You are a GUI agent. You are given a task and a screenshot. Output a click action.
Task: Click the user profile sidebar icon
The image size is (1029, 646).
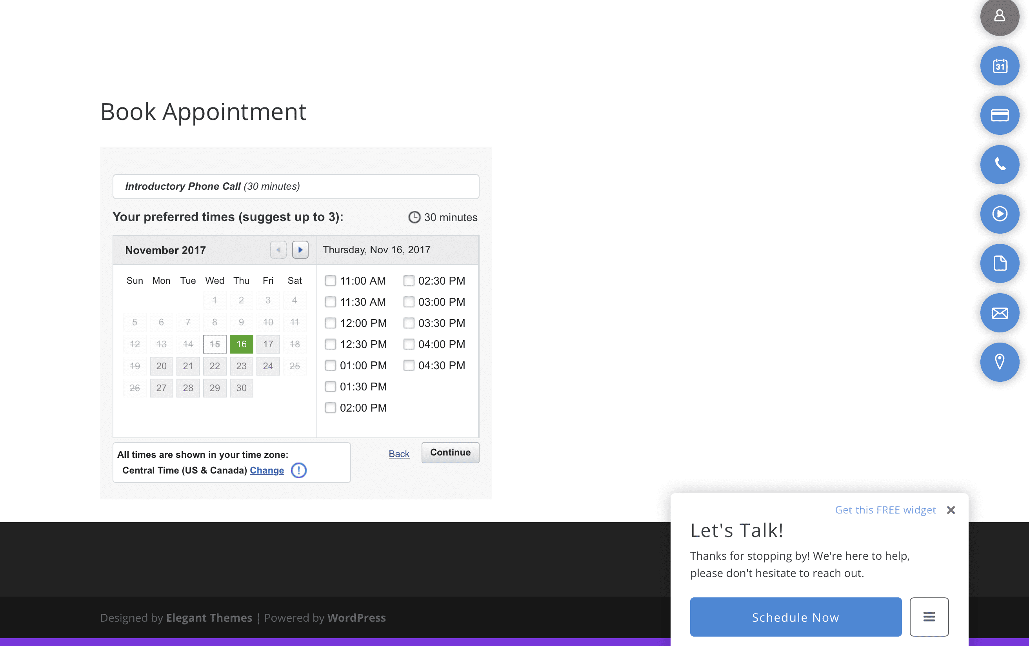[x=999, y=16]
